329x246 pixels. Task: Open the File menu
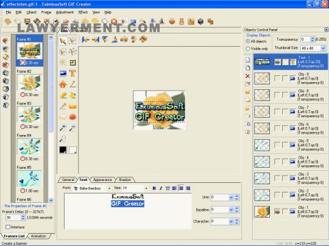9,12
